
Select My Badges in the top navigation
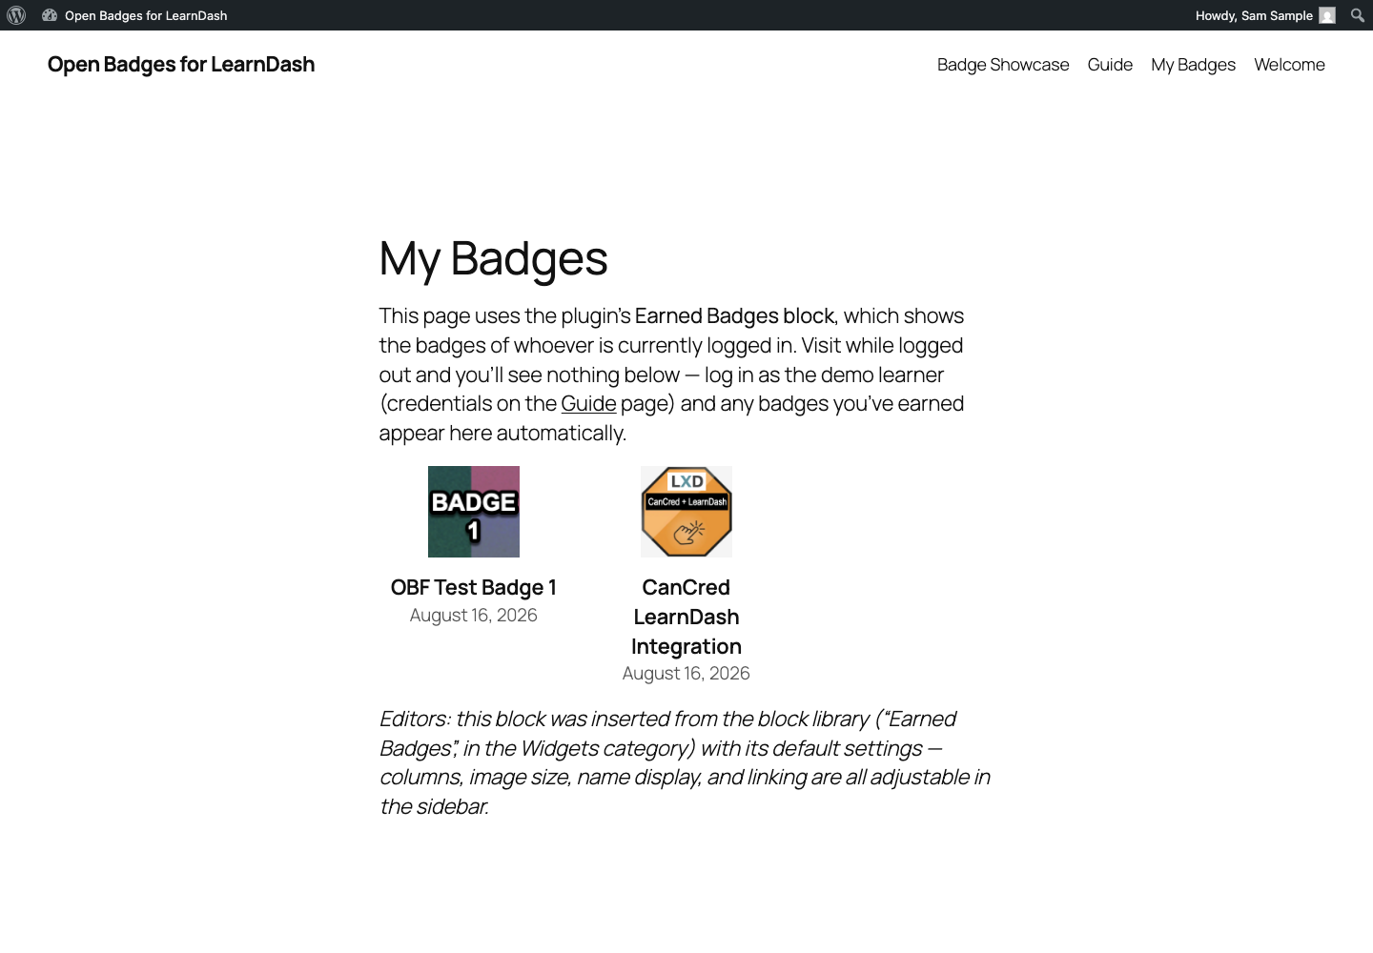click(x=1193, y=65)
